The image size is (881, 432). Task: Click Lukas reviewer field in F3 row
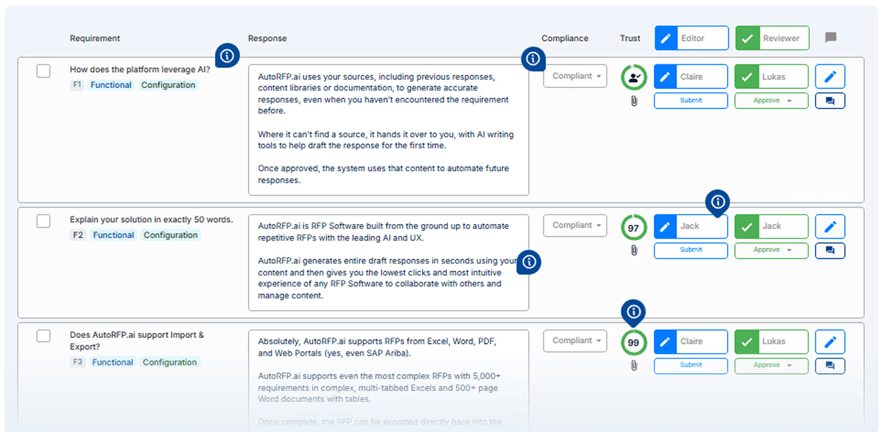click(772, 342)
